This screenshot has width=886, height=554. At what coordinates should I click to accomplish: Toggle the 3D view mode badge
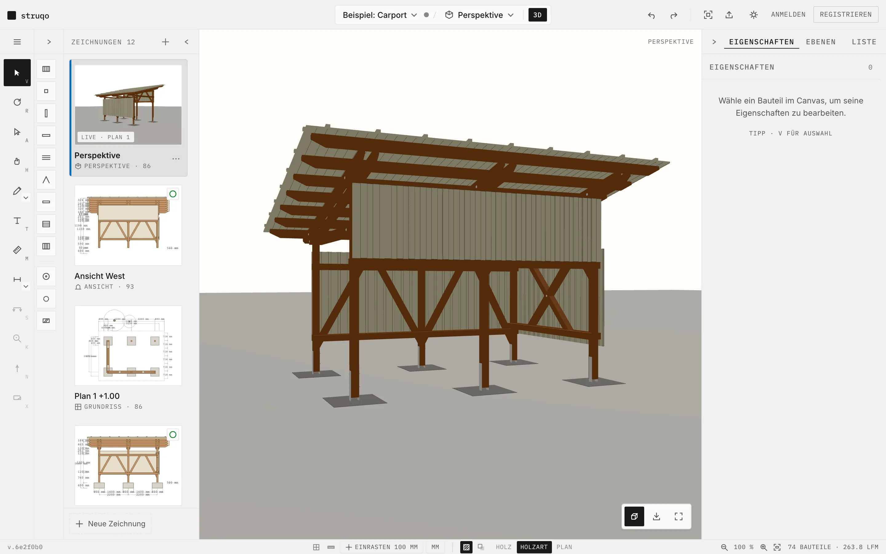pyautogui.click(x=537, y=15)
